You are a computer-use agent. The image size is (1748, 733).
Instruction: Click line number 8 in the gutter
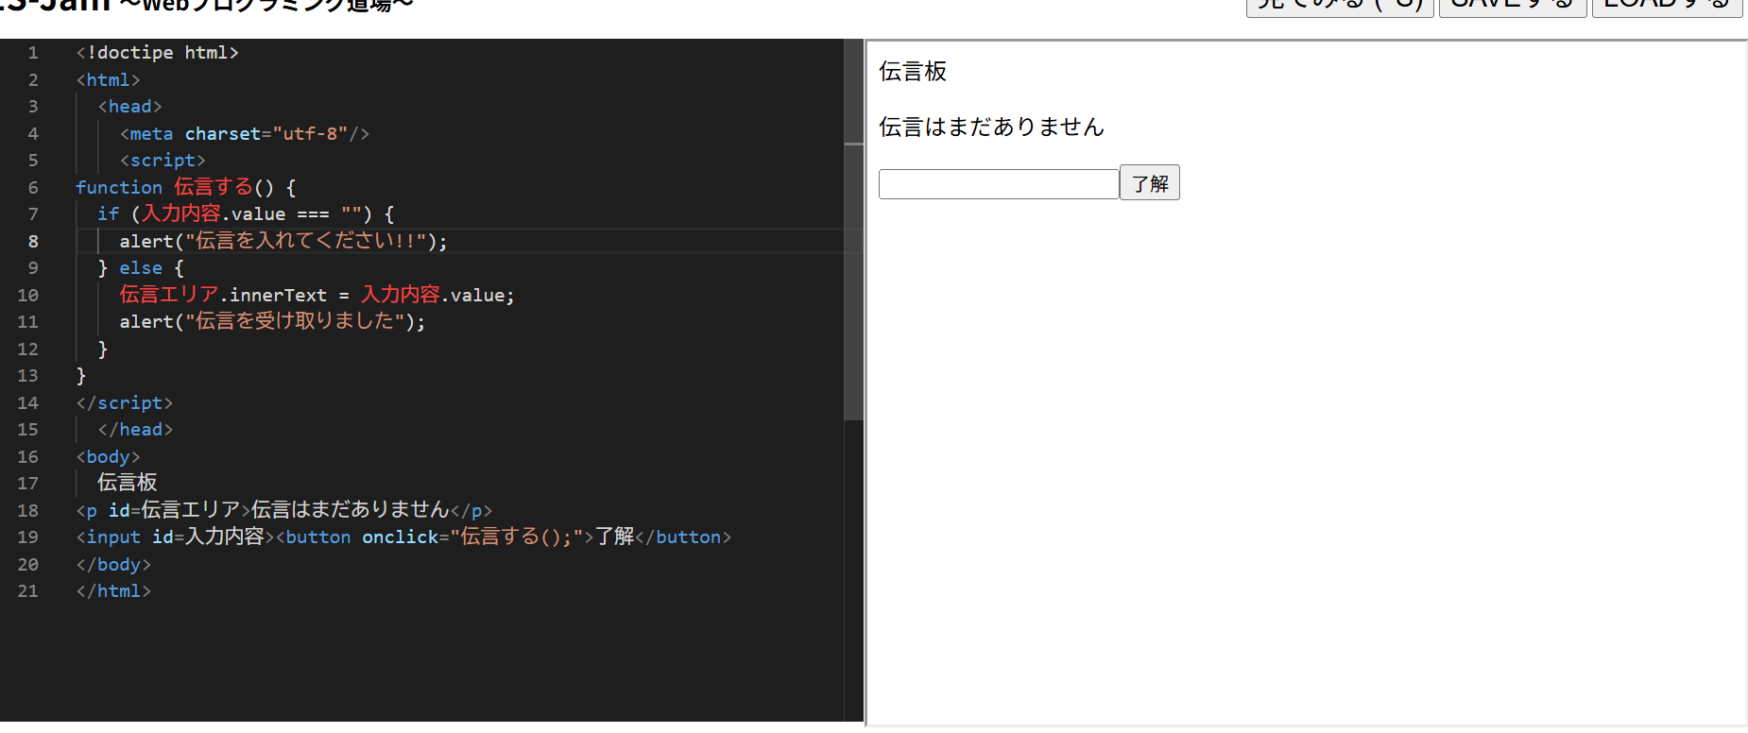point(33,242)
